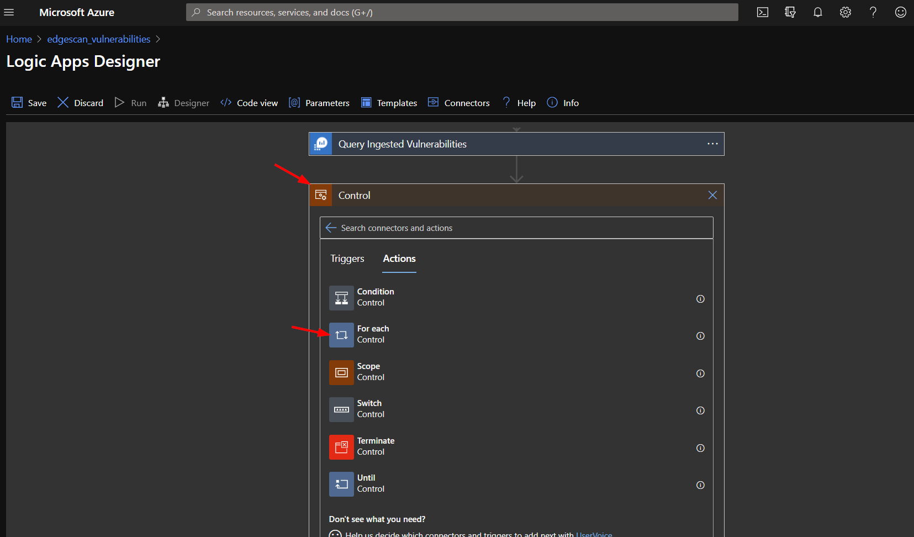Focus the Search connectors and actions field

tap(516, 228)
